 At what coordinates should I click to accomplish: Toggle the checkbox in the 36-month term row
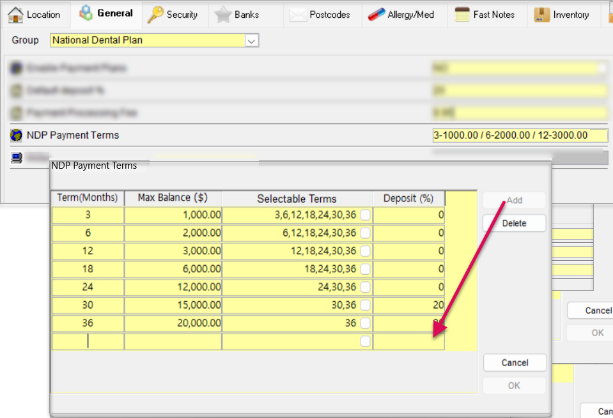(x=365, y=323)
